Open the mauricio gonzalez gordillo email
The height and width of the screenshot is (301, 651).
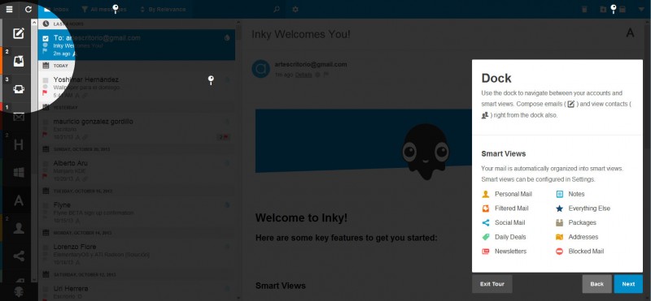137,129
